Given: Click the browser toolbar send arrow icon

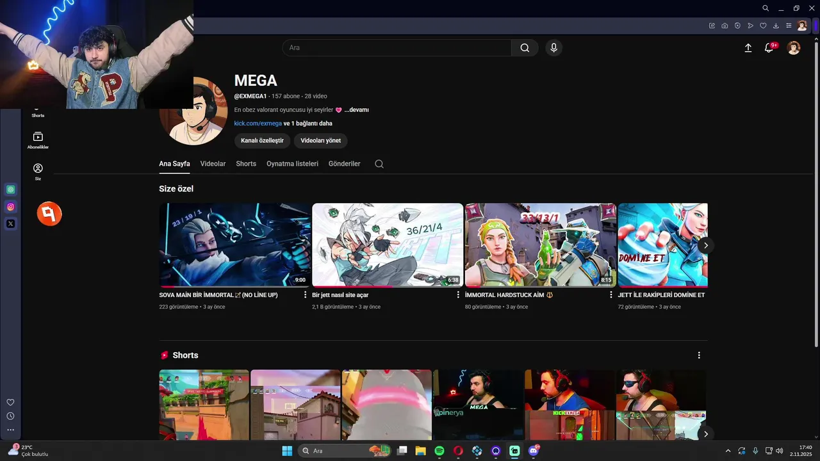Looking at the screenshot, I should tap(750, 26).
